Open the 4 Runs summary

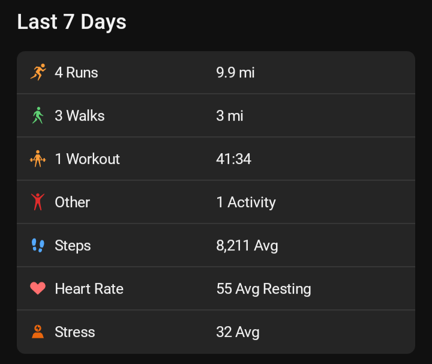pyautogui.click(x=76, y=73)
